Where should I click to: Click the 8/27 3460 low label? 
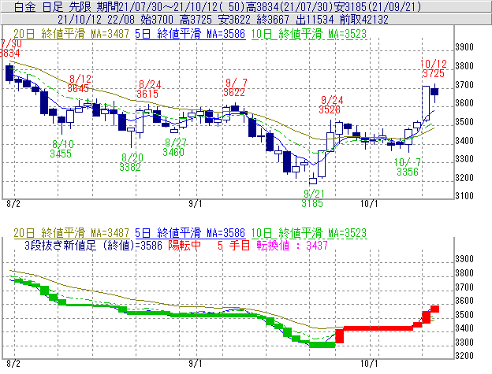(174, 147)
